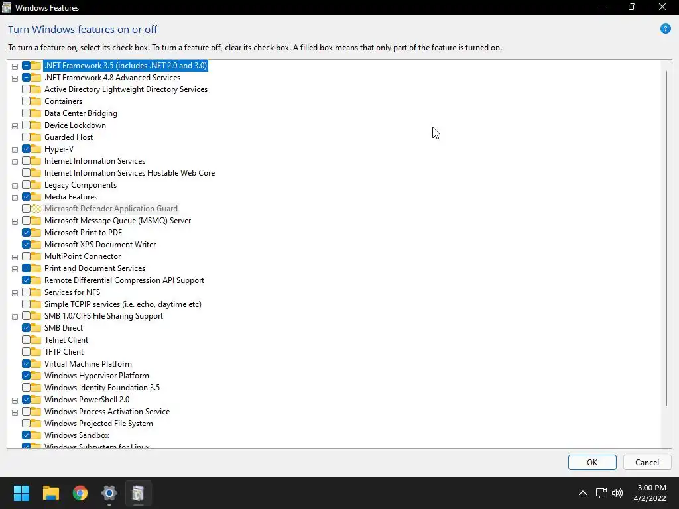Click the Legacy Components folder icon
Viewport: 679px width, 509px height.
coord(36,185)
